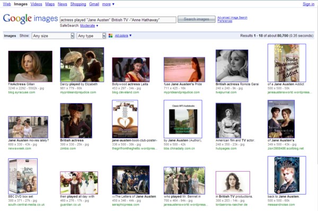Open the then played all day thumbnail
This screenshot has width=318, height=211.
(x=79, y=183)
